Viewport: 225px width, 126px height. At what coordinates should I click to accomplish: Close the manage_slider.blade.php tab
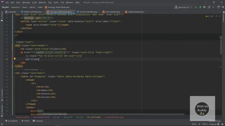[x=73, y=12]
